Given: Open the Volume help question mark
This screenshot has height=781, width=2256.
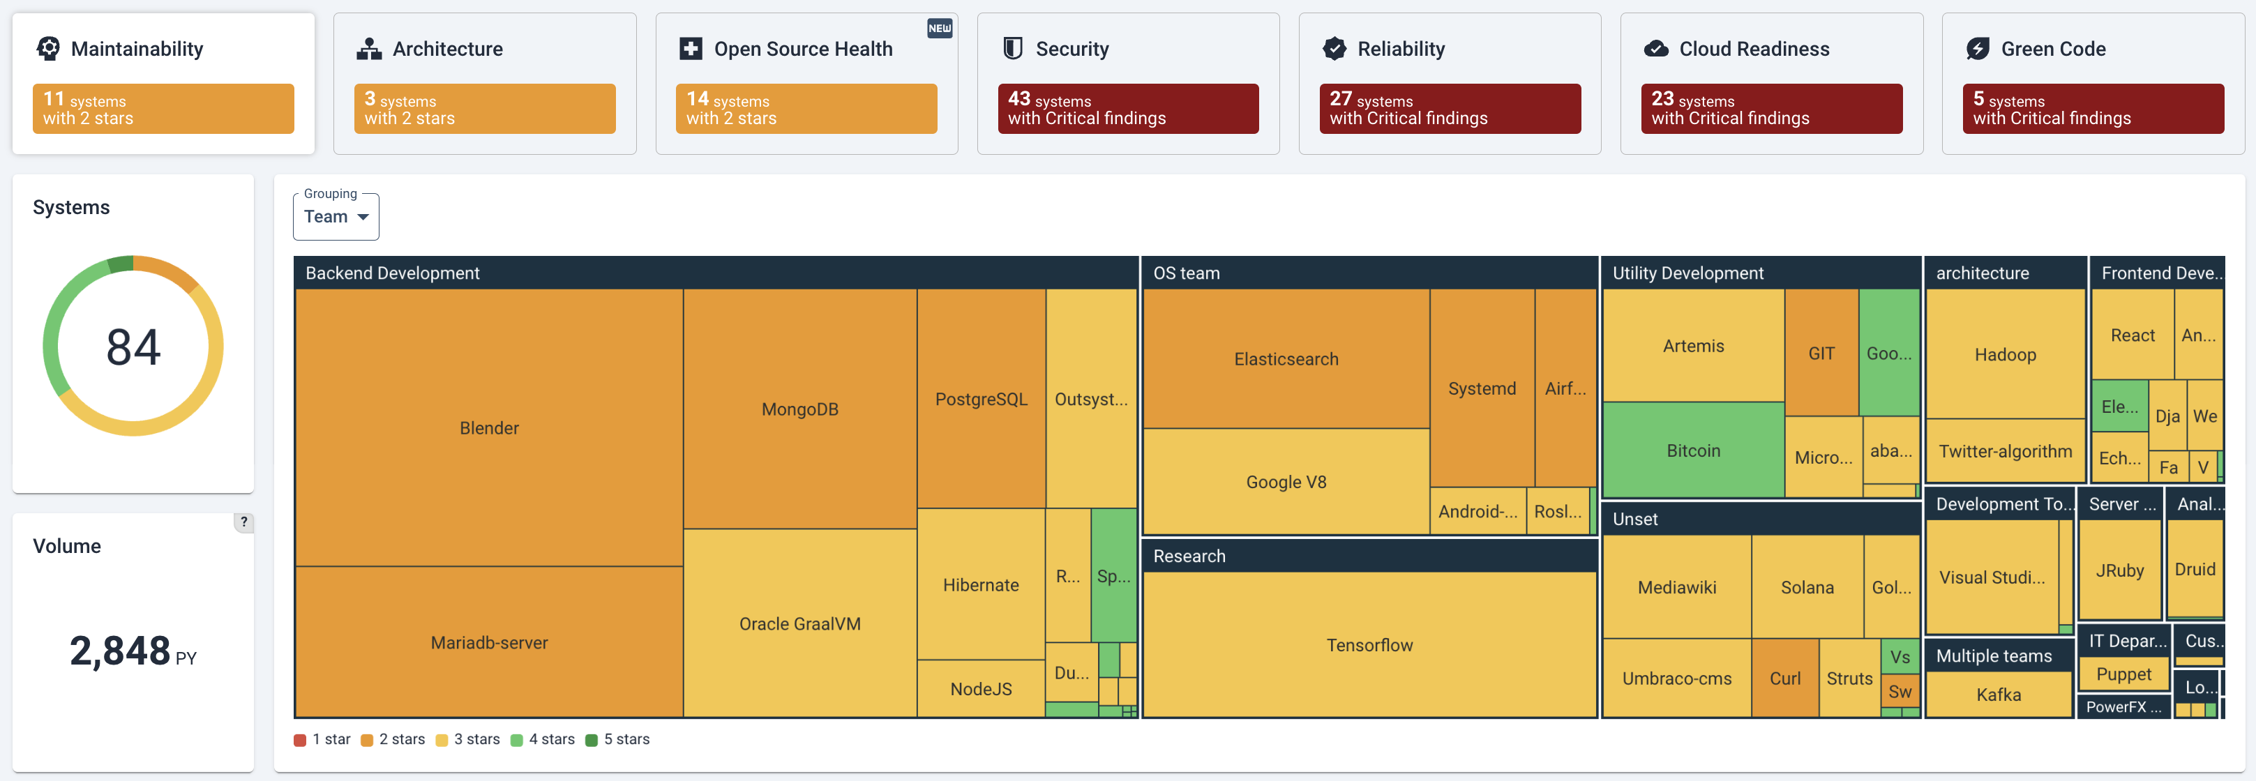Looking at the screenshot, I should [243, 522].
